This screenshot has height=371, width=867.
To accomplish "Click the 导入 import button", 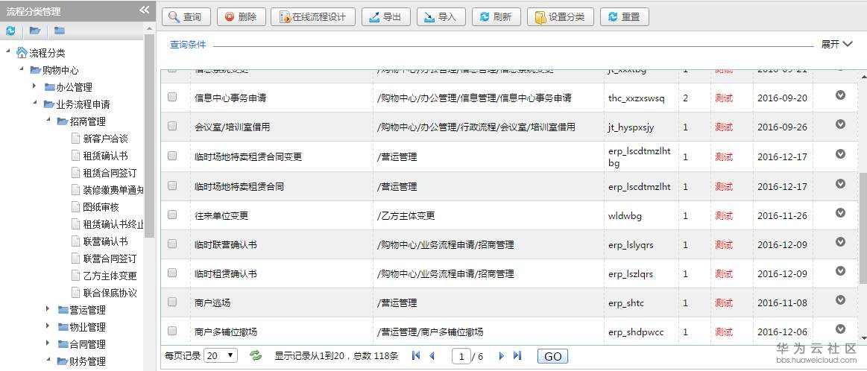I will click(x=441, y=17).
